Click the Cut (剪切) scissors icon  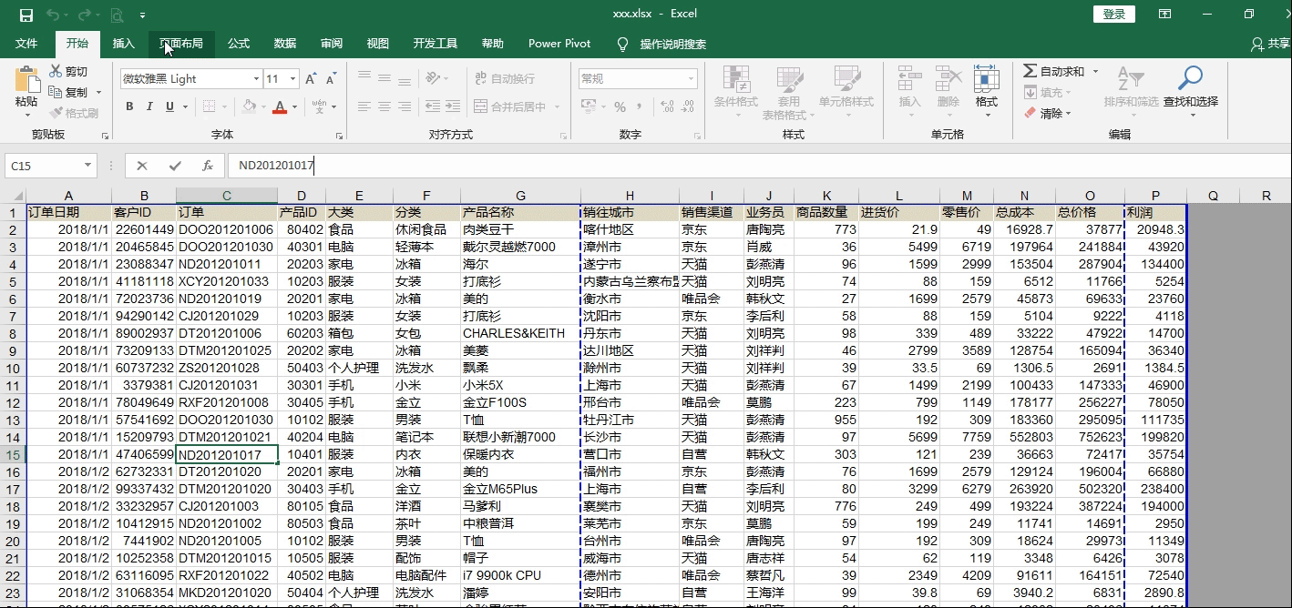tap(56, 71)
